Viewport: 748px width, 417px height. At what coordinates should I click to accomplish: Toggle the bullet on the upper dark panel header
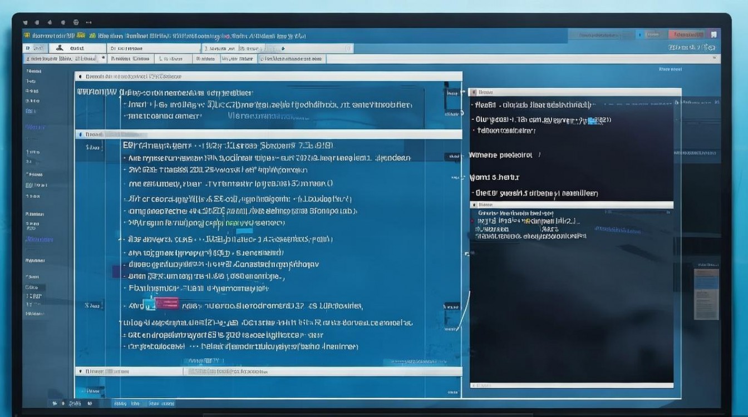click(474, 92)
